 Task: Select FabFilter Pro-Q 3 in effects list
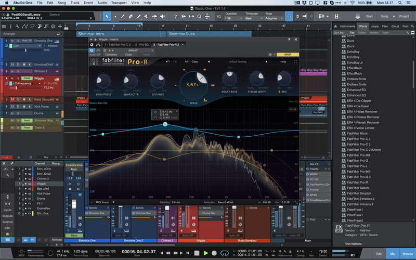tap(359, 177)
